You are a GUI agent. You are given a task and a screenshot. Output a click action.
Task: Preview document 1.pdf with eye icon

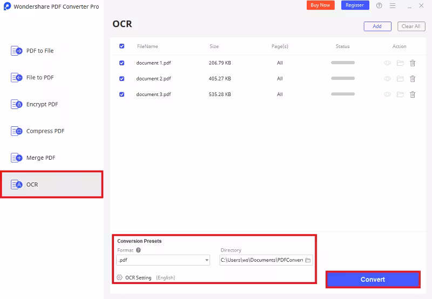387,63
